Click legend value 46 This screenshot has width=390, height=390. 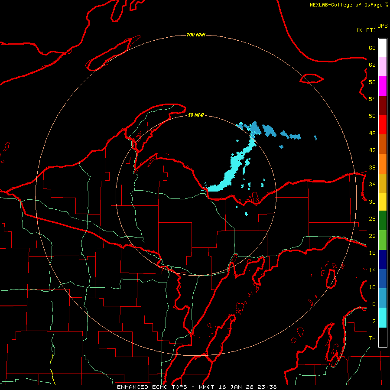point(372,133)
